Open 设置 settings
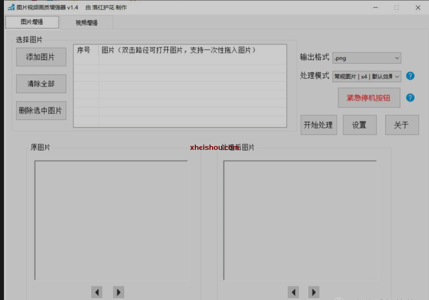This screenshot has width=429, height=300. (x=360, y=125)
